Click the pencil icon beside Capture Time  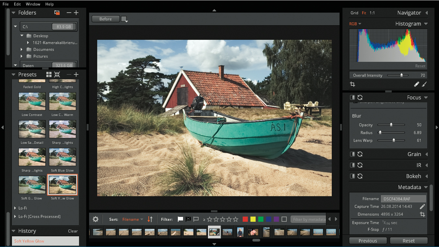pyautogui.click(x=422, y=207)
